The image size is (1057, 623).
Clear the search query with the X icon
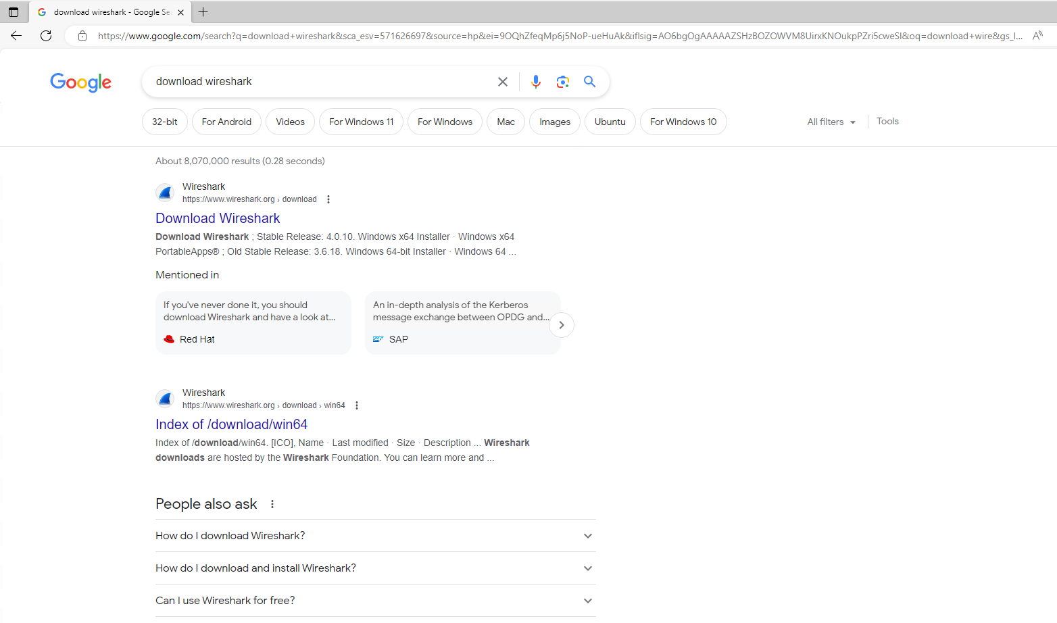tap(502, 81)
